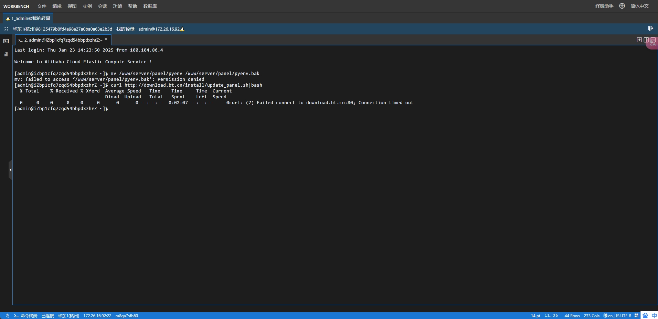The width and height of the screenshot is (658, 319).
Task: Open the 编辑 menu
Action: coord(57,6)
